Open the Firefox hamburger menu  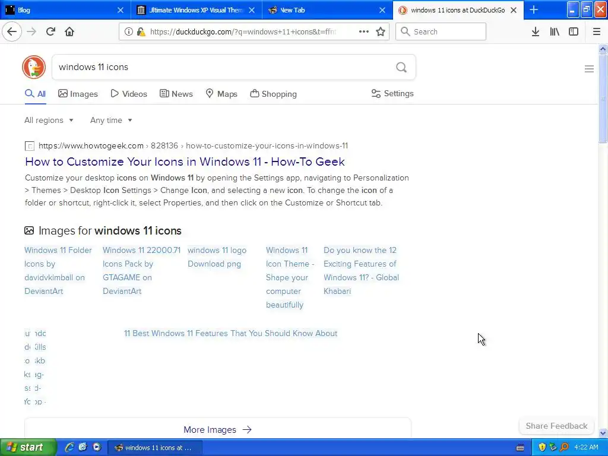(x=597, y=32)
